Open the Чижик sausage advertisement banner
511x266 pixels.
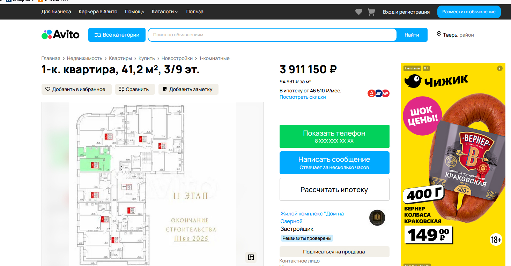(453, 164)
